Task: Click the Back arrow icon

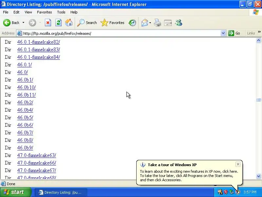Action: point(7,23)
